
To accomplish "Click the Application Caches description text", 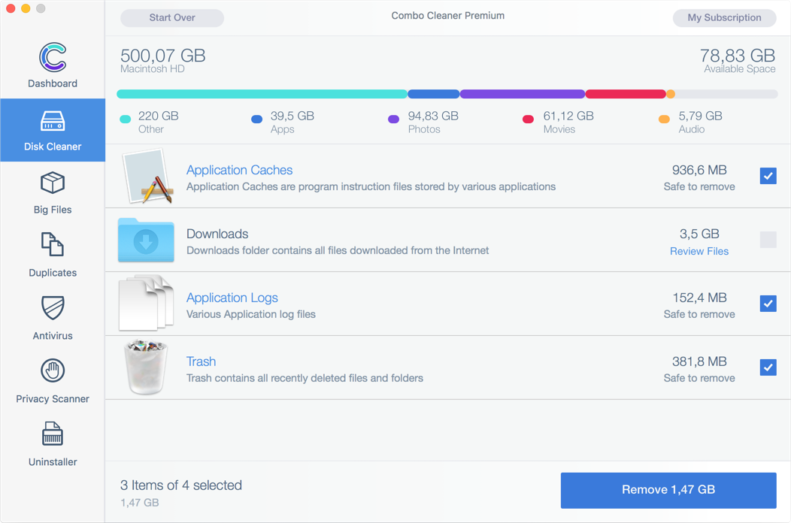I will (371, 186).
